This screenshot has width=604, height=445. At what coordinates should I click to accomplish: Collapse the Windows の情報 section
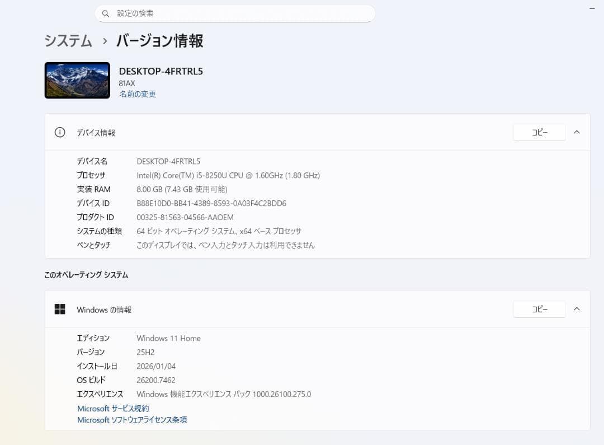click(577, 309)
